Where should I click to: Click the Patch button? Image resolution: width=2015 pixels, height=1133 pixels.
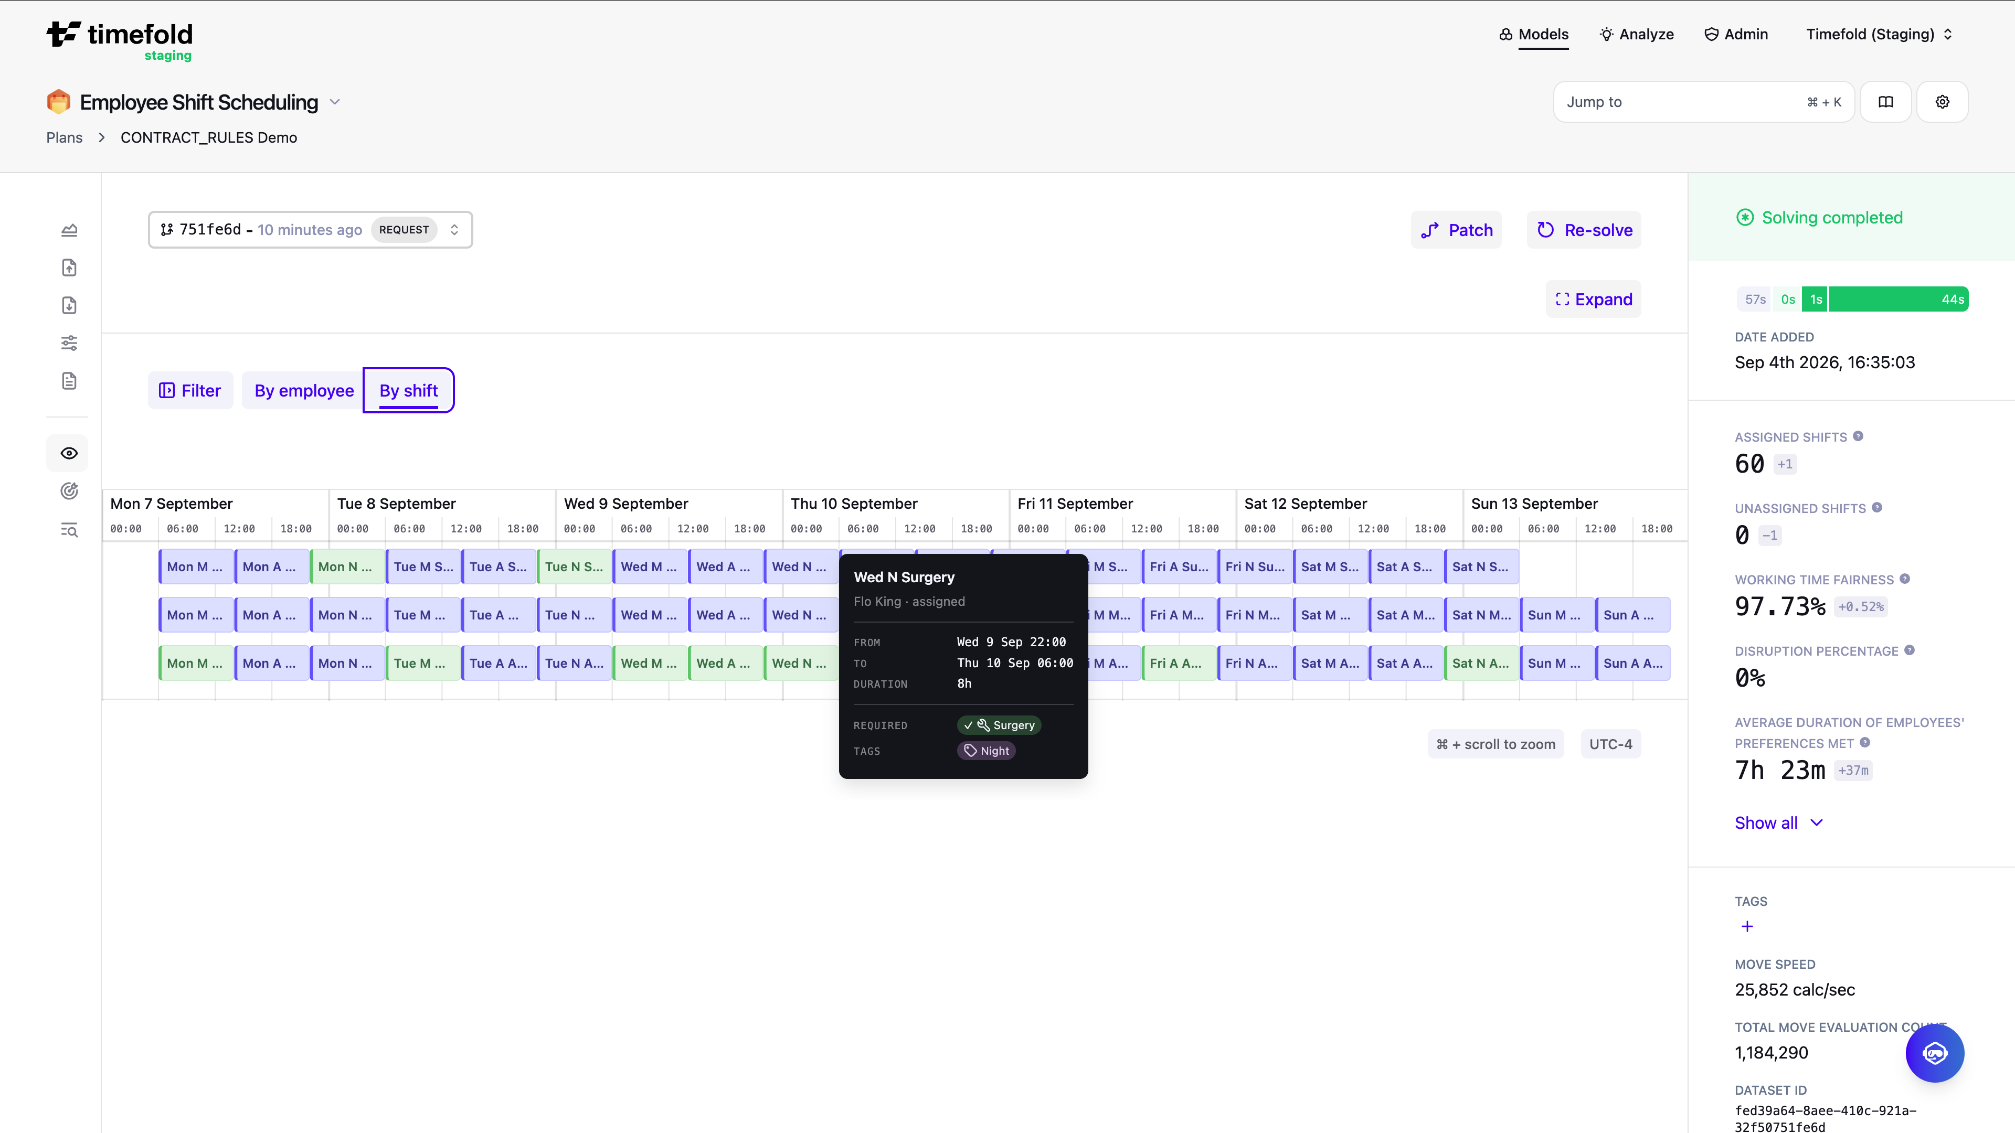(1457, 230)
